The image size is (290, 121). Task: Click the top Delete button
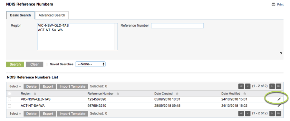pos(32,86)
